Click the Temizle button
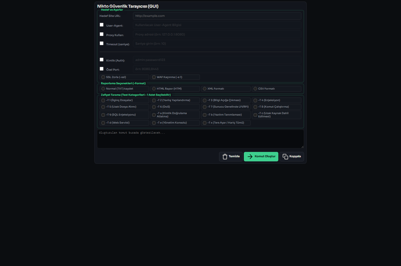This screenshot has width=401, height=266. coord(231,157)
